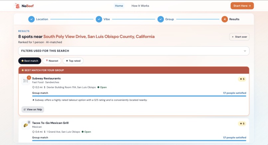Click Subway's 1/1 people satisfied text
This screenshot has height=145, width=268.
234,93
